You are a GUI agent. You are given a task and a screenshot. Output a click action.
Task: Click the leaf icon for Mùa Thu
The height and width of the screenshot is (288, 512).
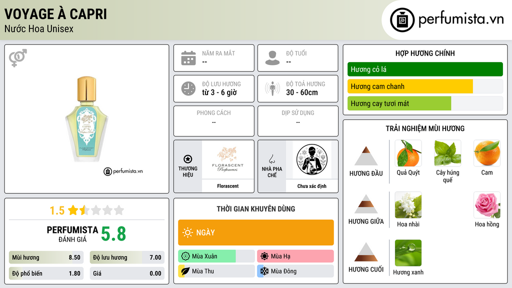(185, 271)
